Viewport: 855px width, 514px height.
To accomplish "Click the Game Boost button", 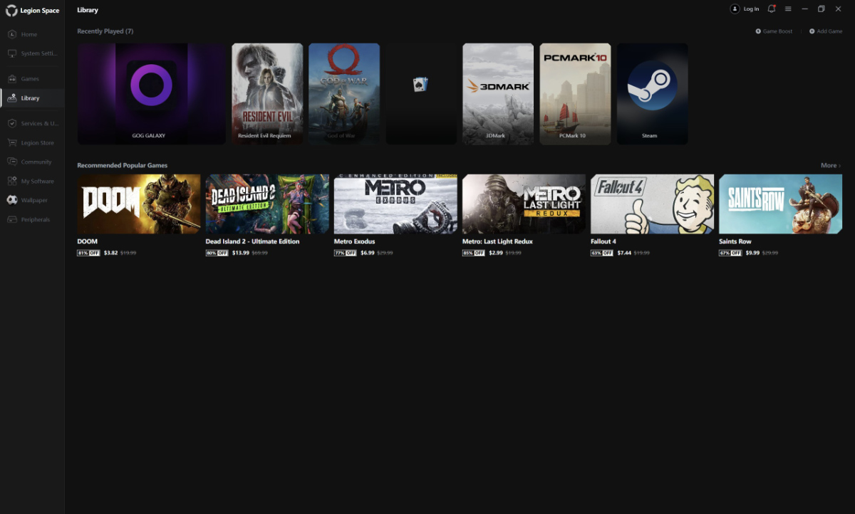I will click(x=774, y=31).
